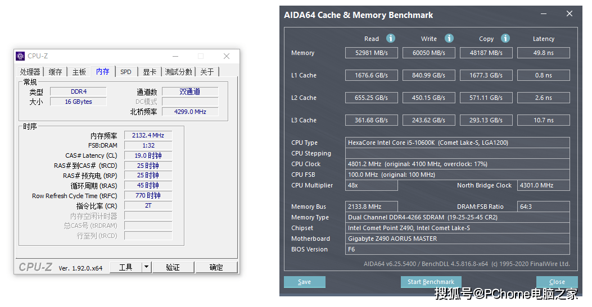Open the 測試分數 tab
The image size is (592, 307).
179,72
